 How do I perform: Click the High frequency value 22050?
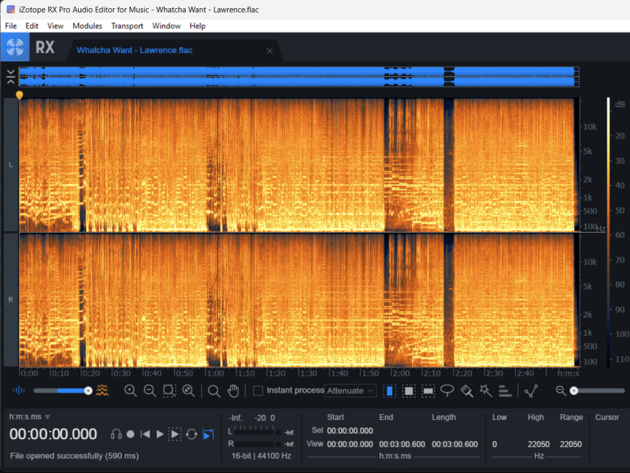point(539,445)
